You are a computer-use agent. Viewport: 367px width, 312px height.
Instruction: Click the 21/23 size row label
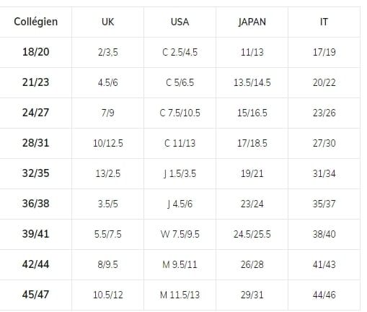36,82
